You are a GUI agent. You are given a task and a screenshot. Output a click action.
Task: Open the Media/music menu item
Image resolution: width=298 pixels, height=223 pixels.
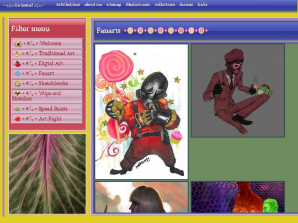138,4
